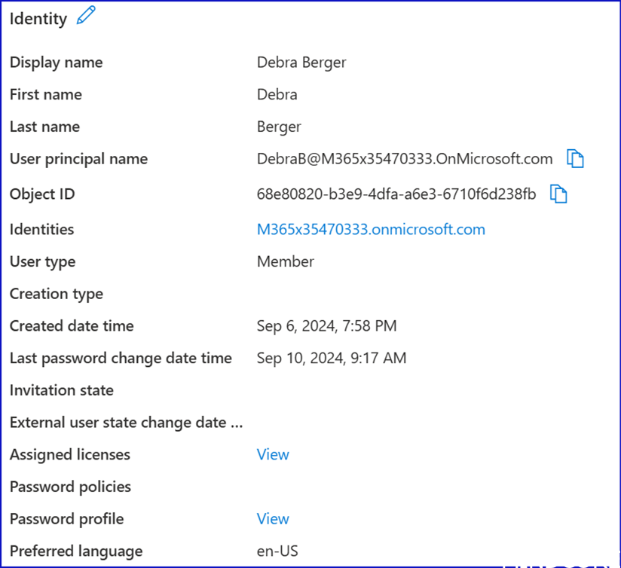Viewport: 621px width, 568px height.
Task: View the Assigned licenses
Action: [x=273, y=455]
